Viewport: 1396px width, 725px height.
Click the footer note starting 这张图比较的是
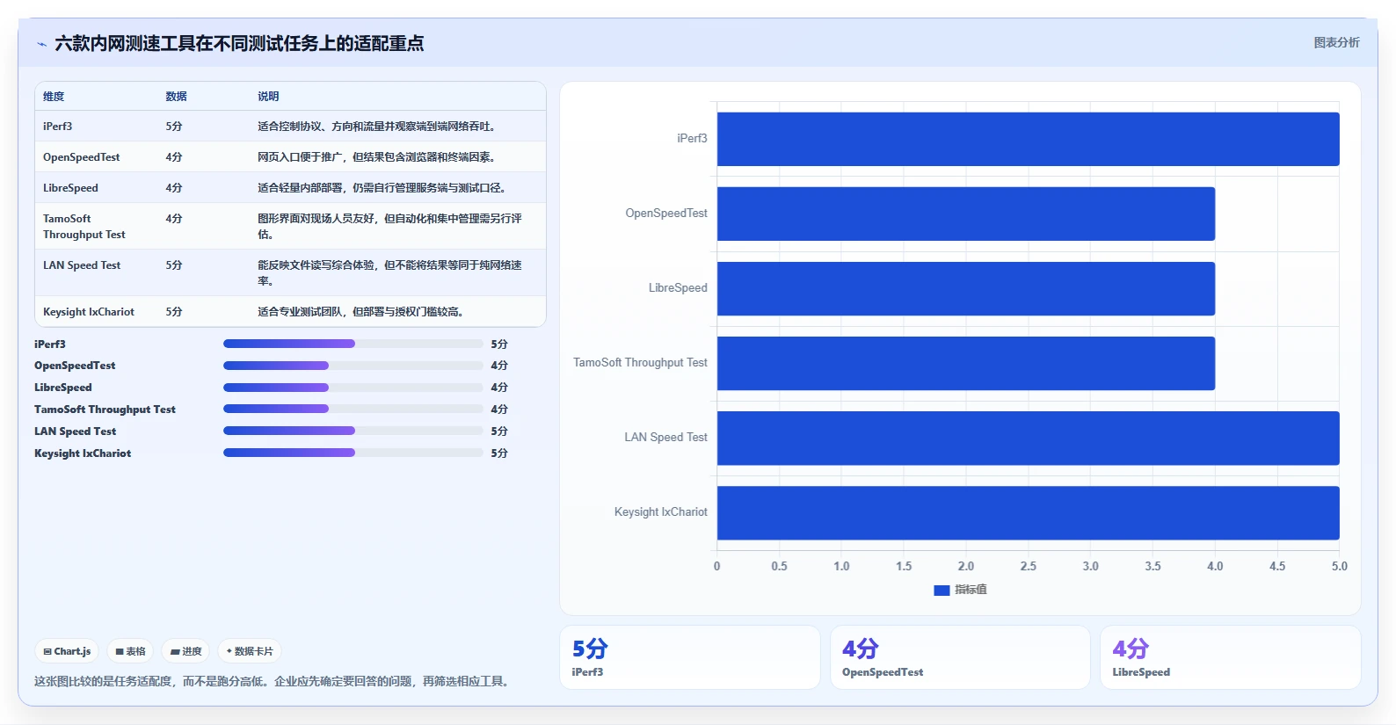tap(273, 681)
